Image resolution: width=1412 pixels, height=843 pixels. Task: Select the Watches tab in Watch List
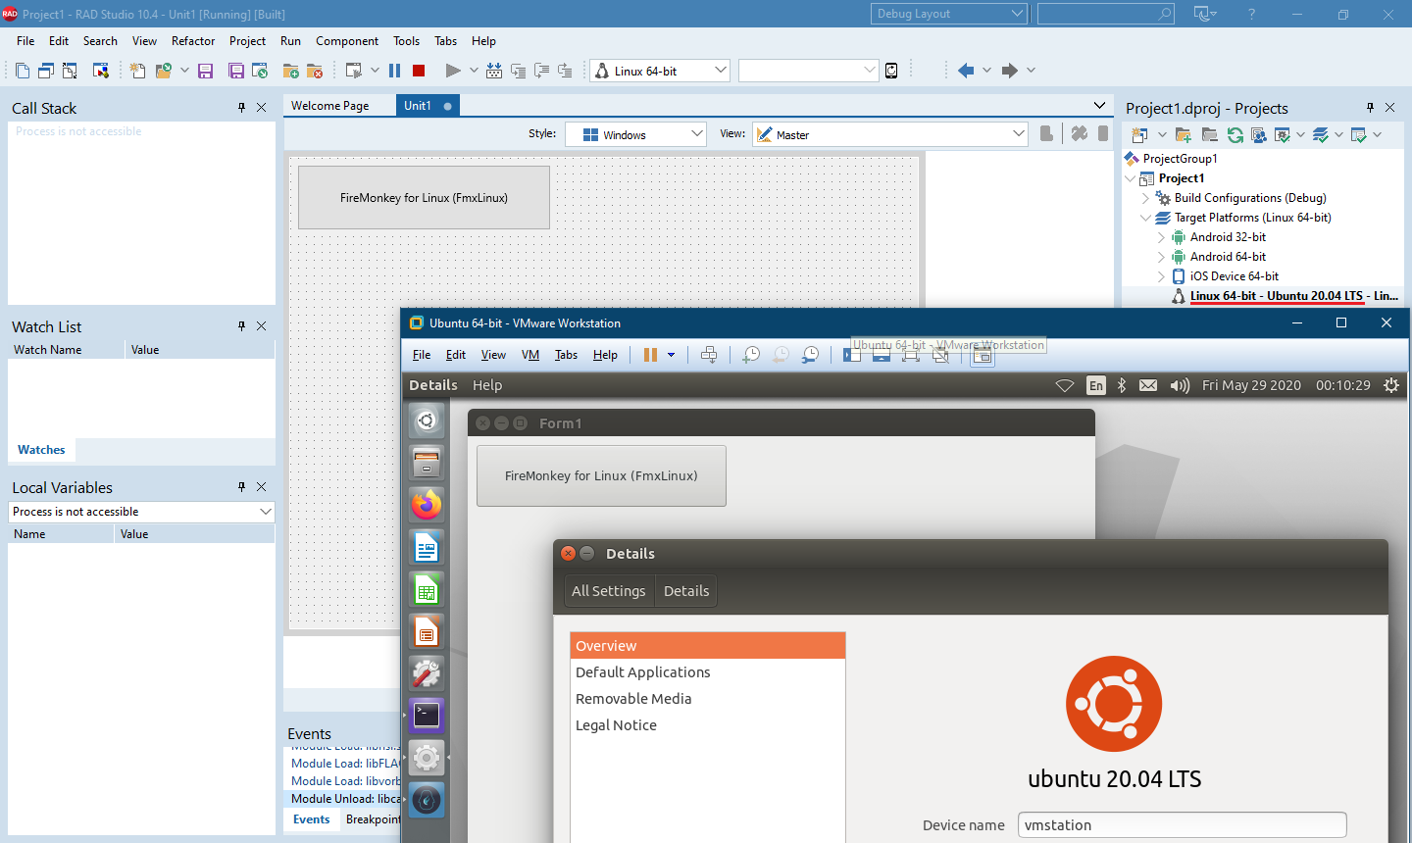(x=41, y=450)
